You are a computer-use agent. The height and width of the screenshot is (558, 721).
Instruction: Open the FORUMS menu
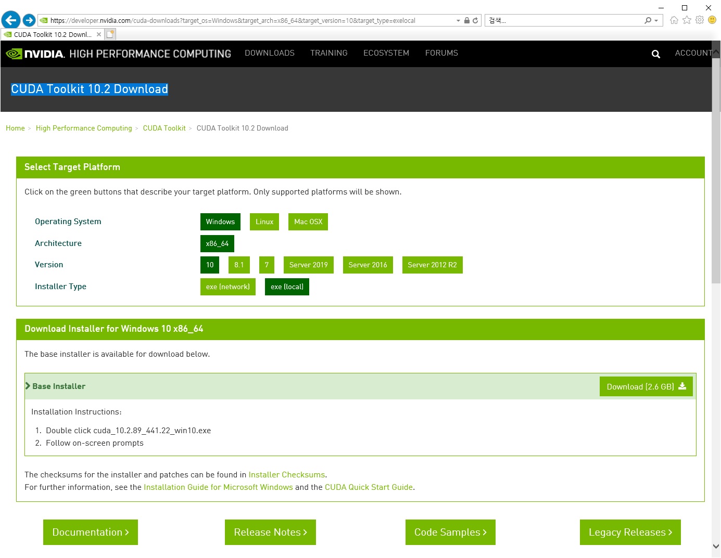point(441,53)
